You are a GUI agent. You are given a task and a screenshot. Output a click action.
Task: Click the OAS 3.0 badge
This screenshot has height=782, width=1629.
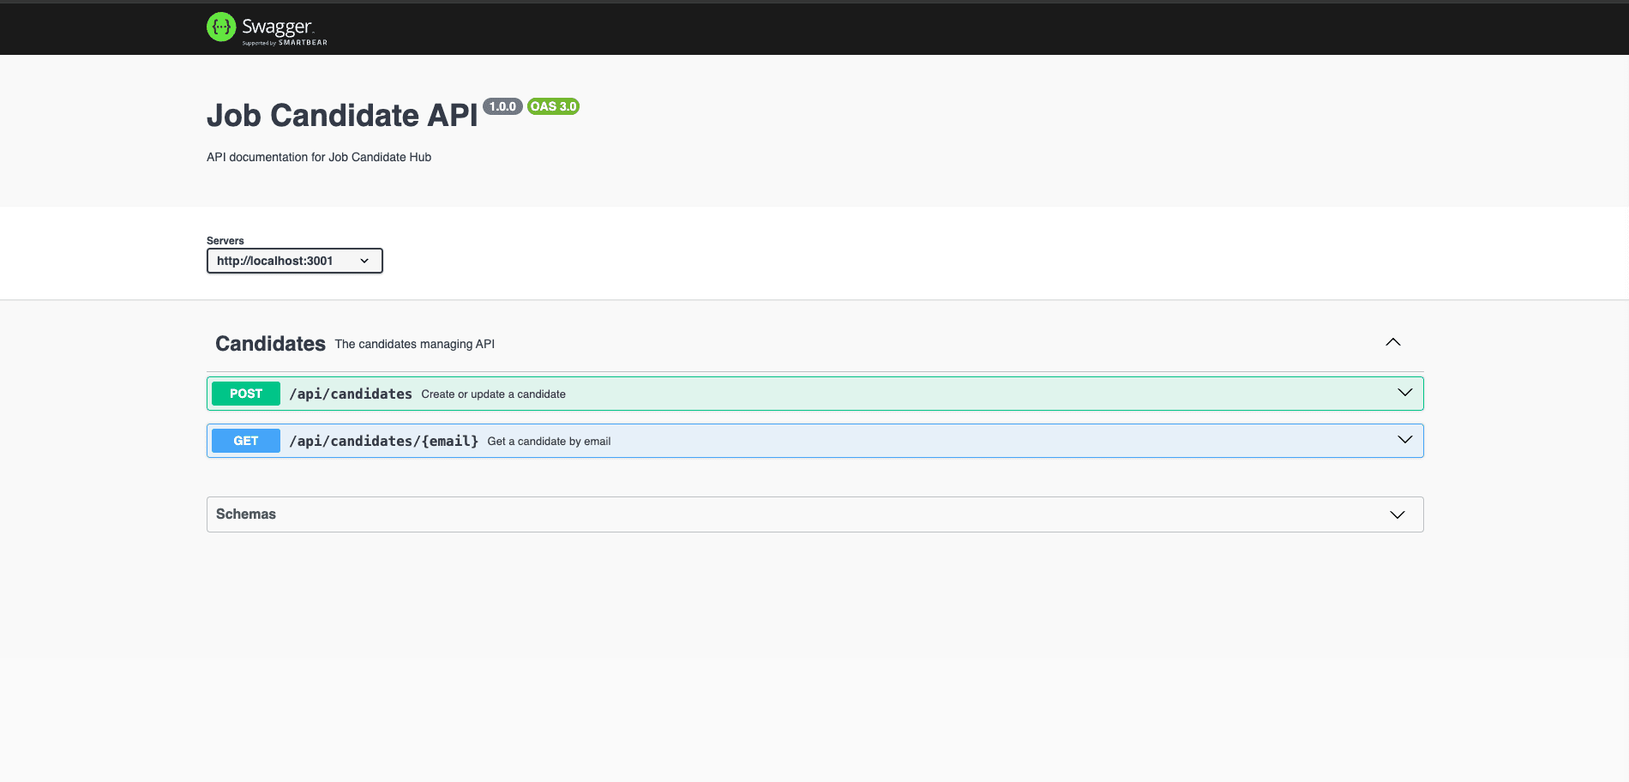(x=553, y=106)
